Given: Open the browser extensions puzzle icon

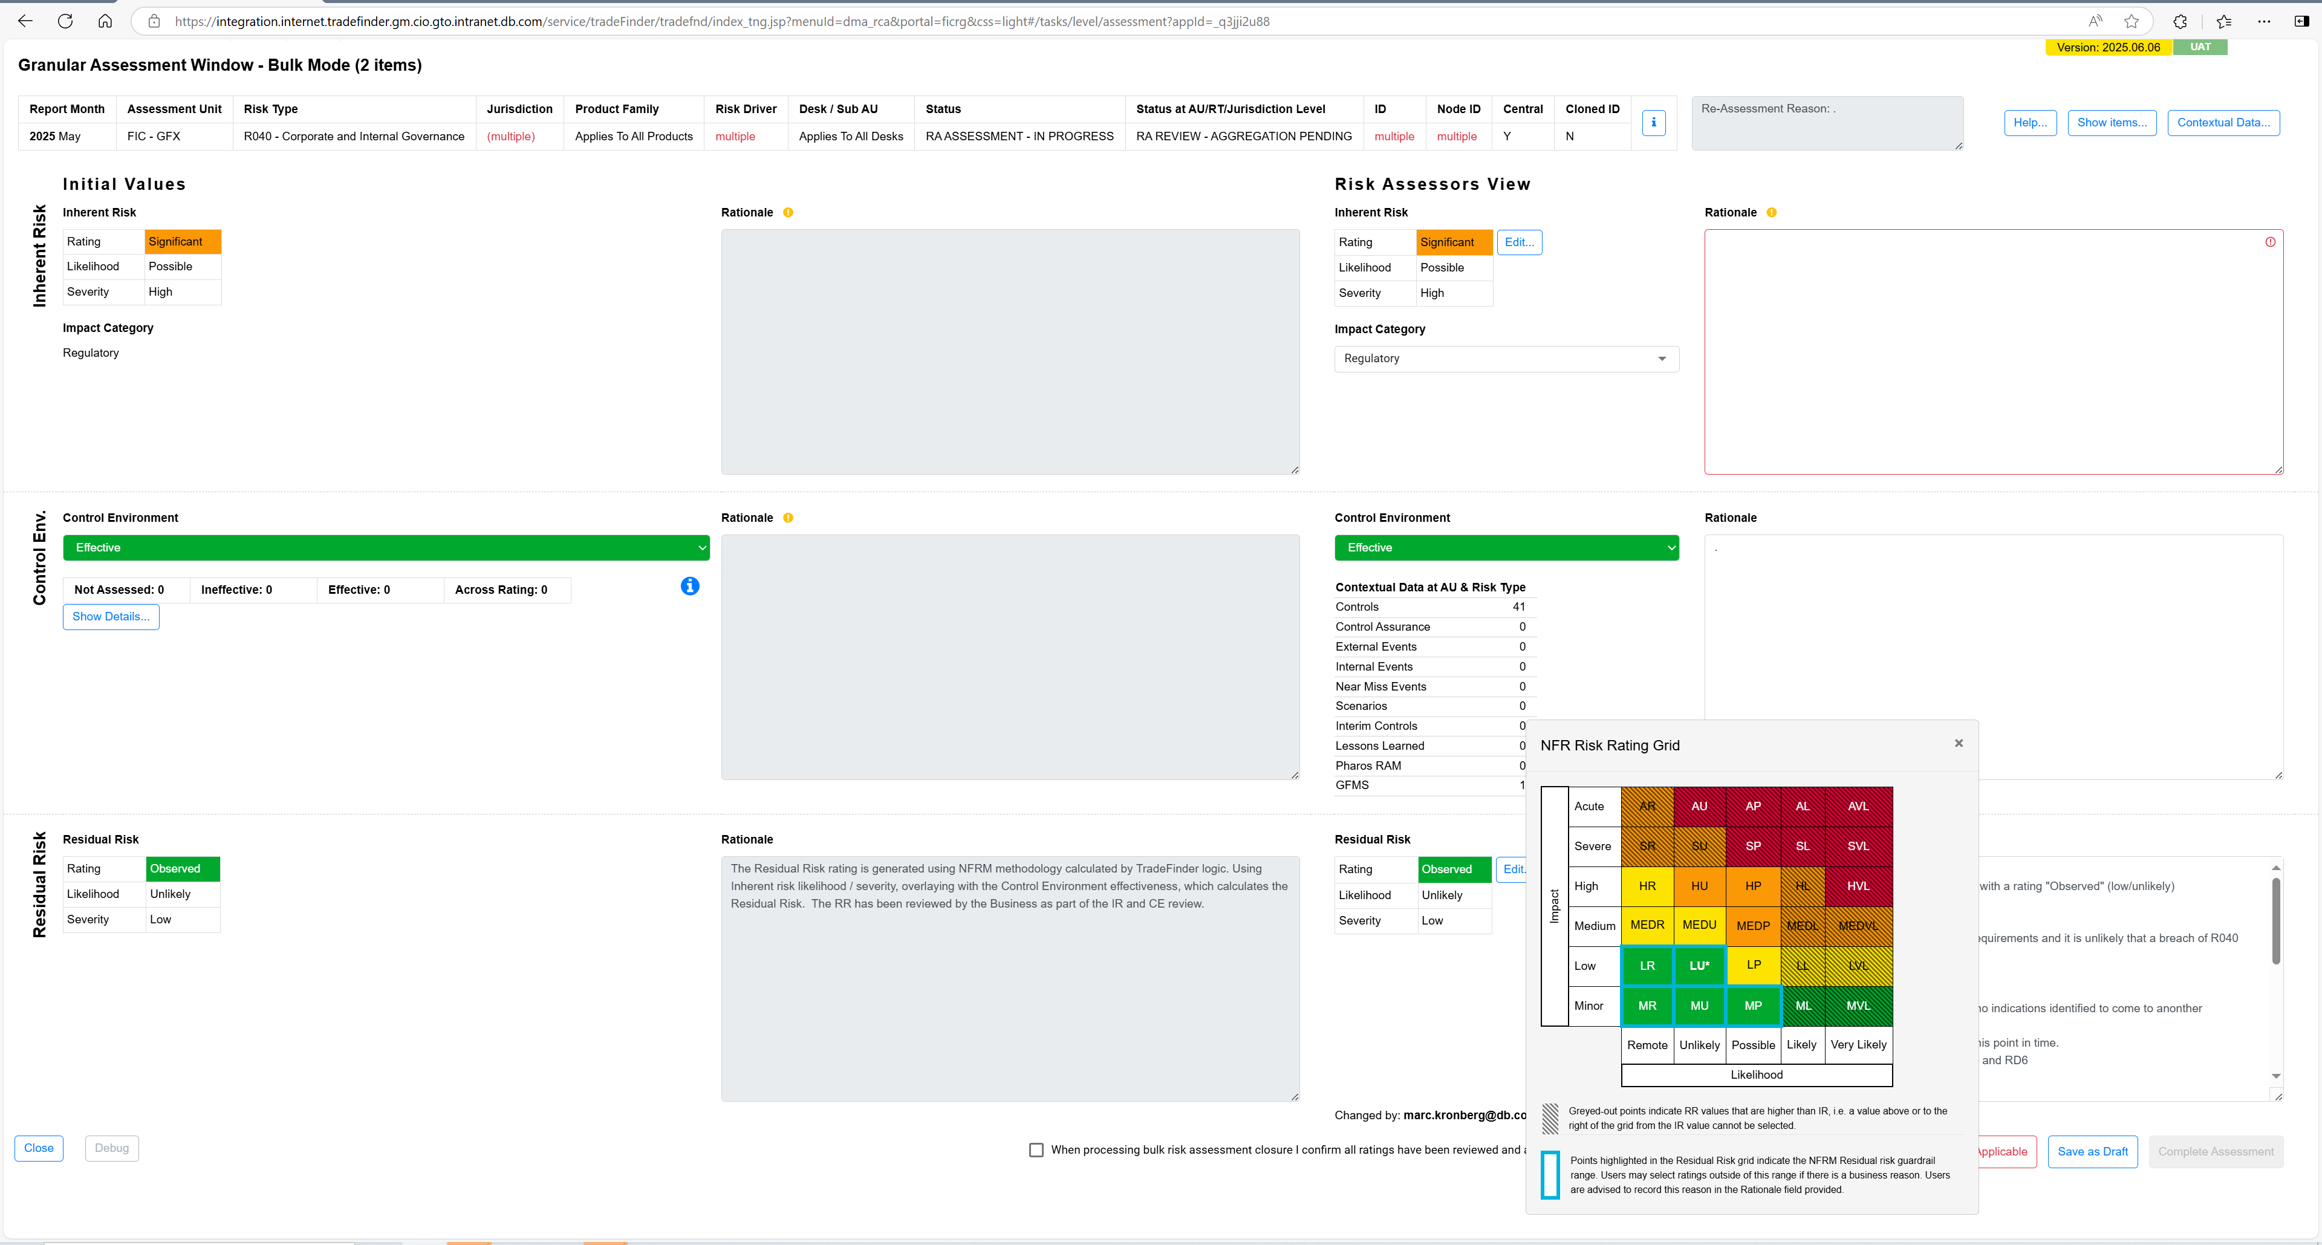Looking at the screenshot, I should coord(2179,21).
